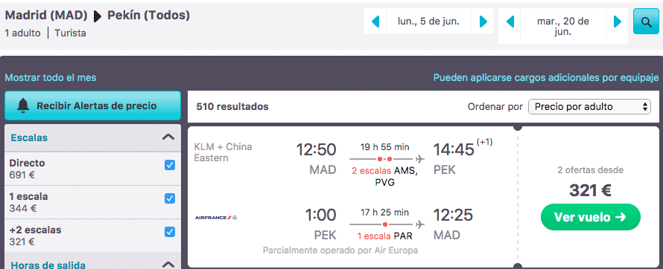Collapse the Escalas filter section
Screen dimensions: 663x269
(168, 137)
